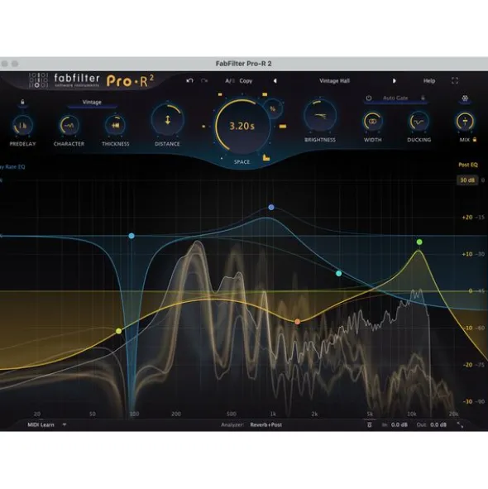This screenshot has width=488, height=489.
Task: Click the Width stereo knob
Action: pyautogui.click(x=372, y=122)
